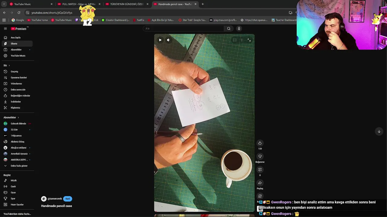
Task: Remix this Short
Action: (260, 196)
